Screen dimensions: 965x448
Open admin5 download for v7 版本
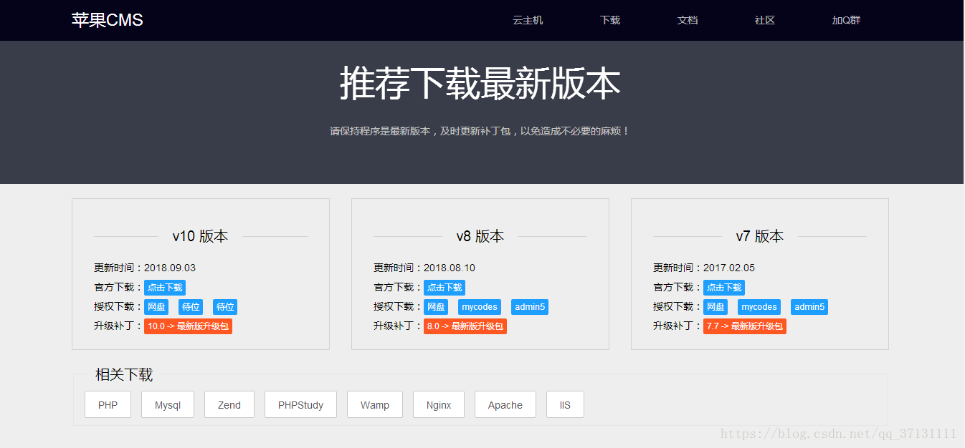[809, 306]
